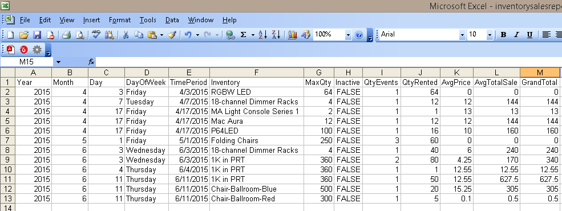562x211 pixels.
Task: Open the Undo history dropdown arrow
Action: [197, 35]
